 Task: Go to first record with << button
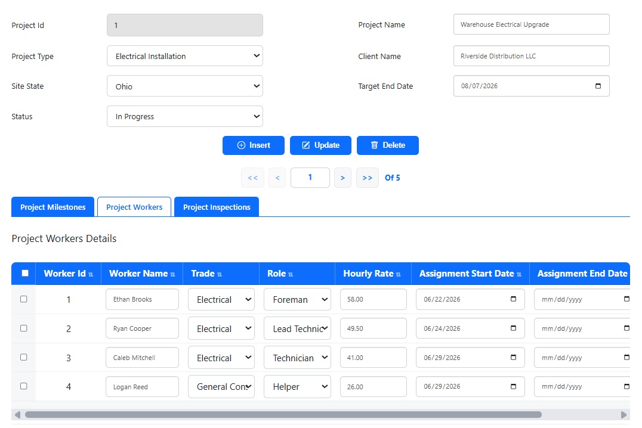(252, 178)
